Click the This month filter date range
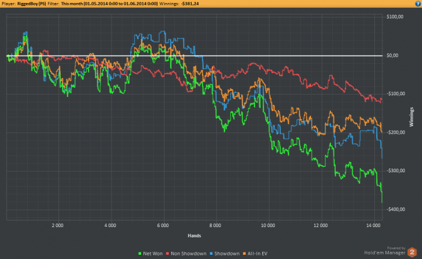This screenshot has height=259, width=422. coord(109,4)
